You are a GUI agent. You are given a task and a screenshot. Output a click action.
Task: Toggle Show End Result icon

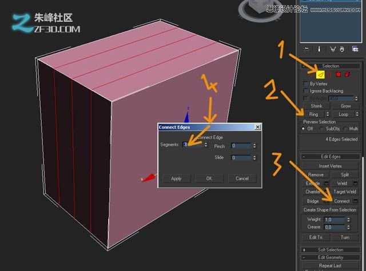(x=319, y=49)
